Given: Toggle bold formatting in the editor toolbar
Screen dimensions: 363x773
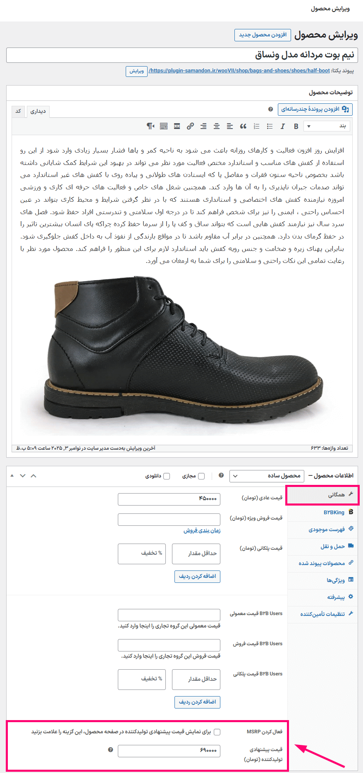Looking at the screenshot, I should pos(296,126).
